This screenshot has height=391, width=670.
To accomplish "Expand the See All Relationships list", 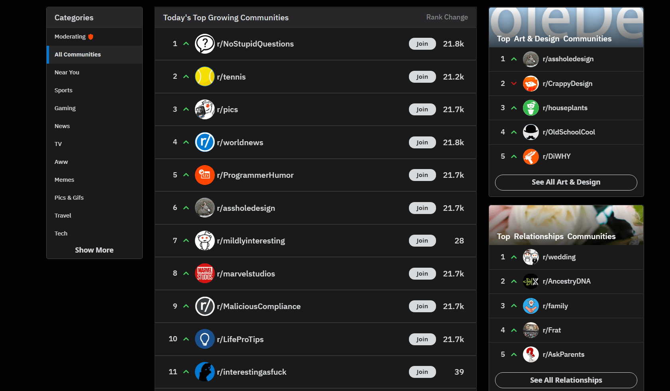I will click(x=566, y=380).
